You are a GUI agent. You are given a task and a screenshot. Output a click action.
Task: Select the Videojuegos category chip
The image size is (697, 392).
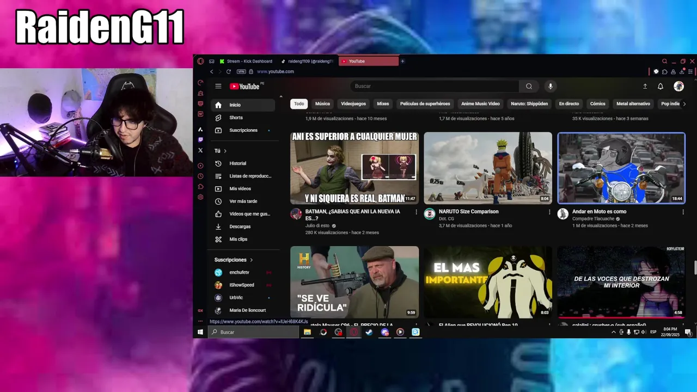point(353,103)
